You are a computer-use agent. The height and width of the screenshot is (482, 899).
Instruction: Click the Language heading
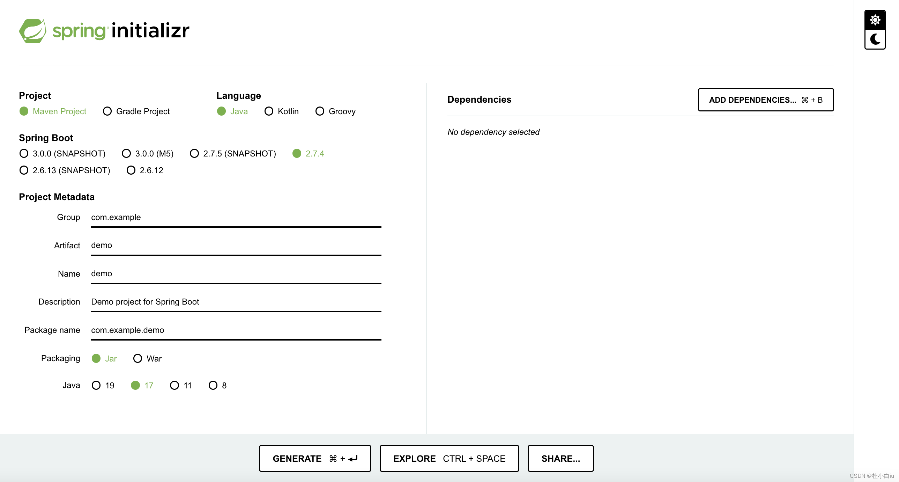click(238, 96)
